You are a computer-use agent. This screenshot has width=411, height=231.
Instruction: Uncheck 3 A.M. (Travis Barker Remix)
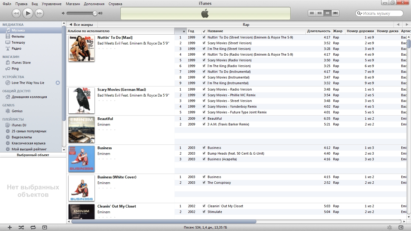(x=204, y=124)
